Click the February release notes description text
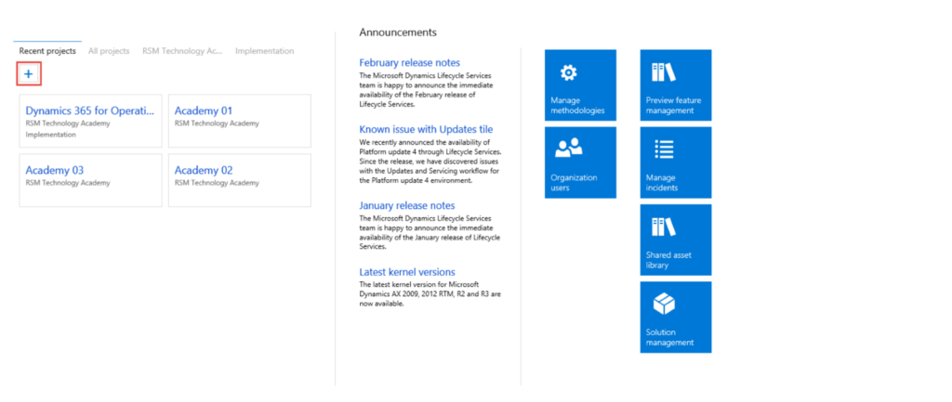This screenshot has height=402, width=952. [x=426, y=90]
